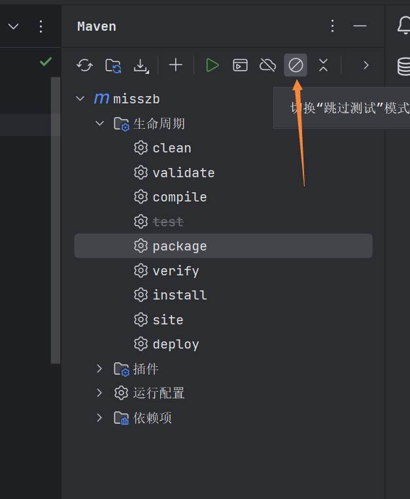The width and height of the screenshot is (410, 499).
Task: Click the gear icon beside clean
Action: tap(141, 148)
